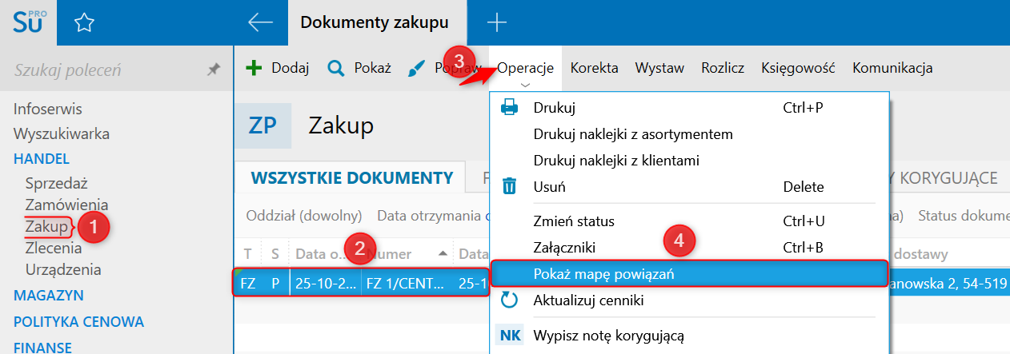This screenshot has height=354, width=1010.
Task: Switch to Wszystkie dokumenty tab
Action: [x=352, y=177]
